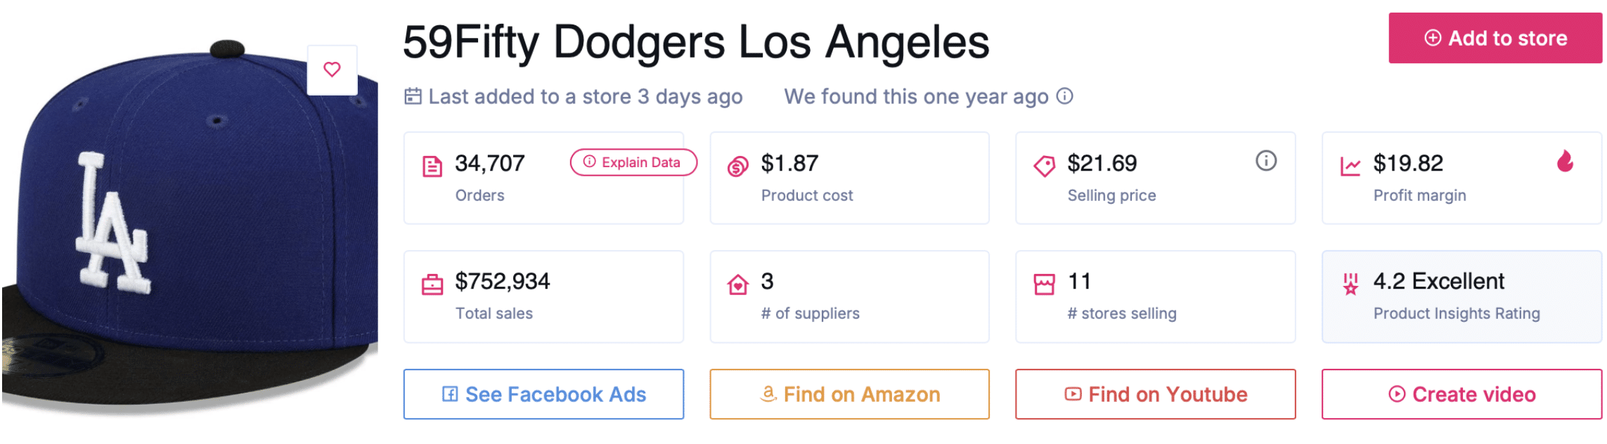The image size is (1607, 444).
Task: Click the info icon in Selling price card
Action: tap(1265, 161)
